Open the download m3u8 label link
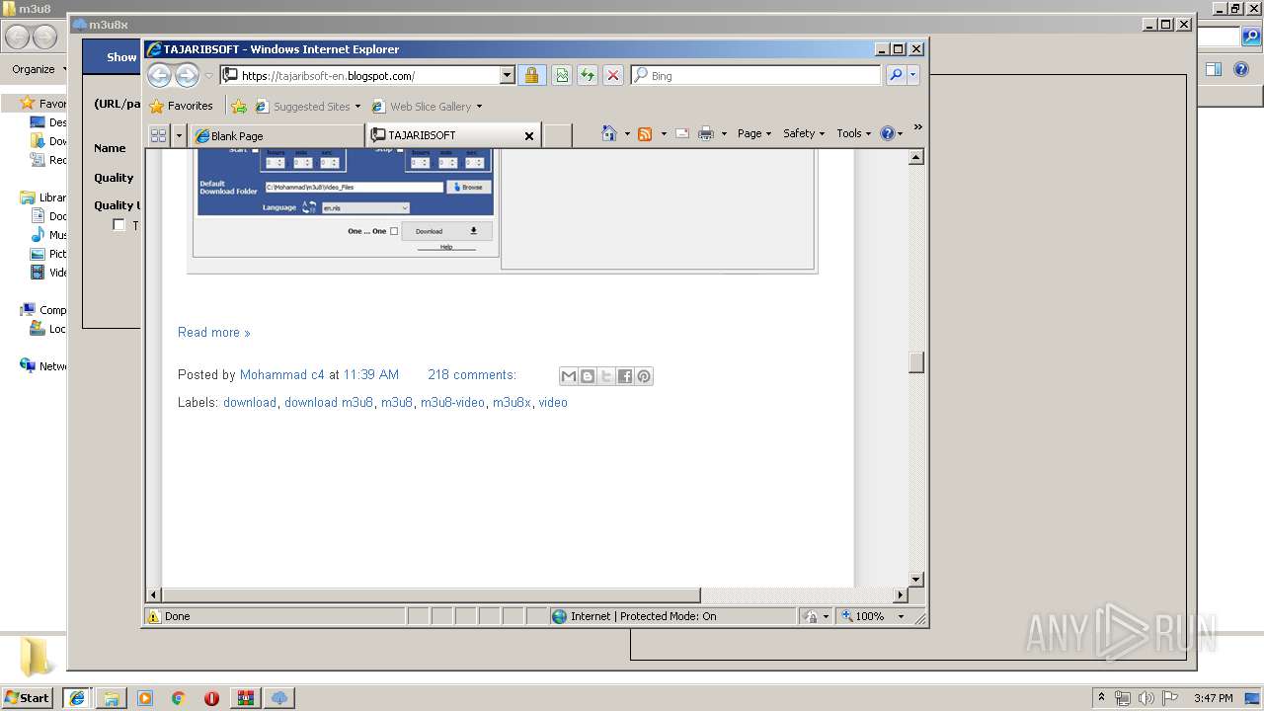The height and width of the screenshot is (711, 1264). click(x=329, y=402)
